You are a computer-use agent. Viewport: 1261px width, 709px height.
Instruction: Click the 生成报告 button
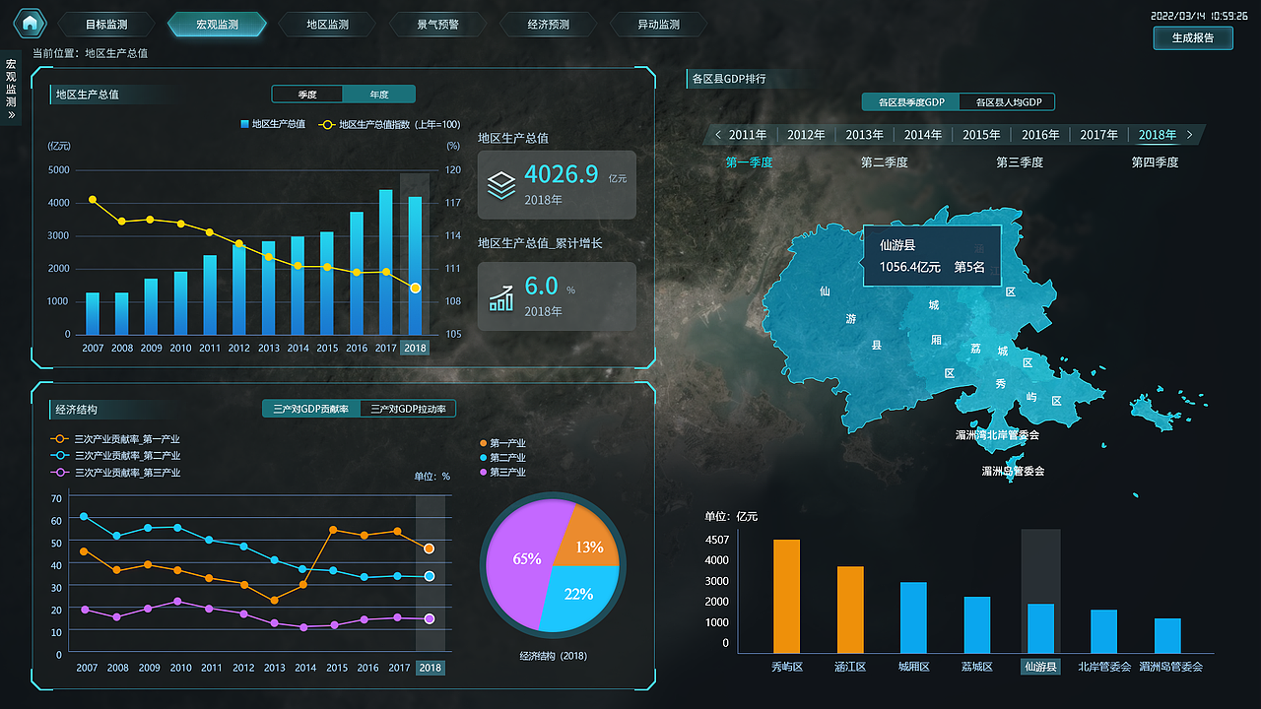point(1193,37)
